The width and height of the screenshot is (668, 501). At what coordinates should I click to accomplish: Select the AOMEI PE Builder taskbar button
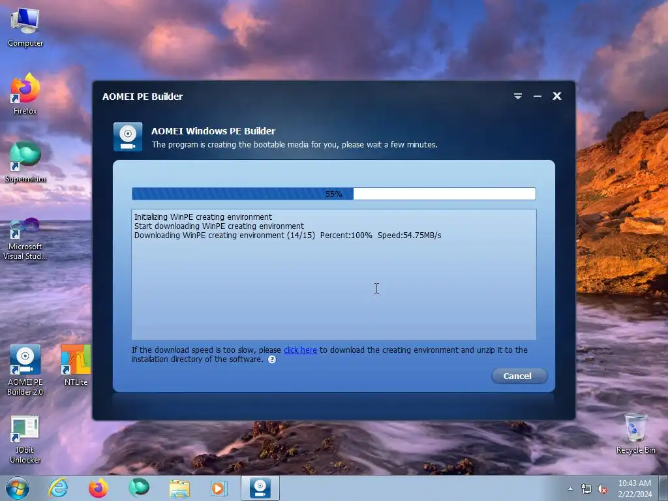[260, 488]
